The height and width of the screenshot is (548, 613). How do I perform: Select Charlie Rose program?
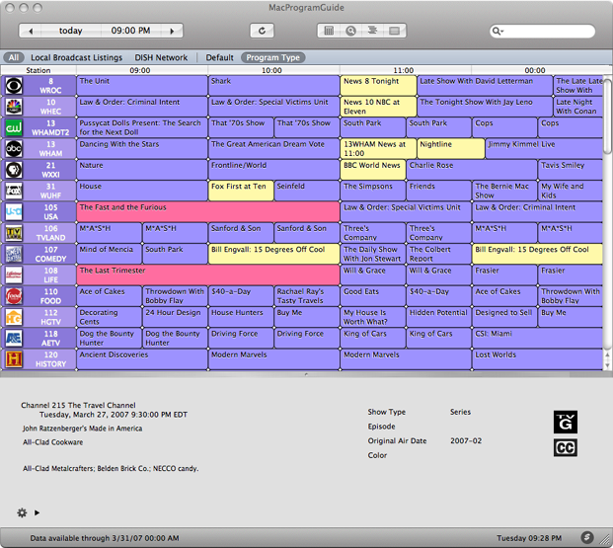472,170
